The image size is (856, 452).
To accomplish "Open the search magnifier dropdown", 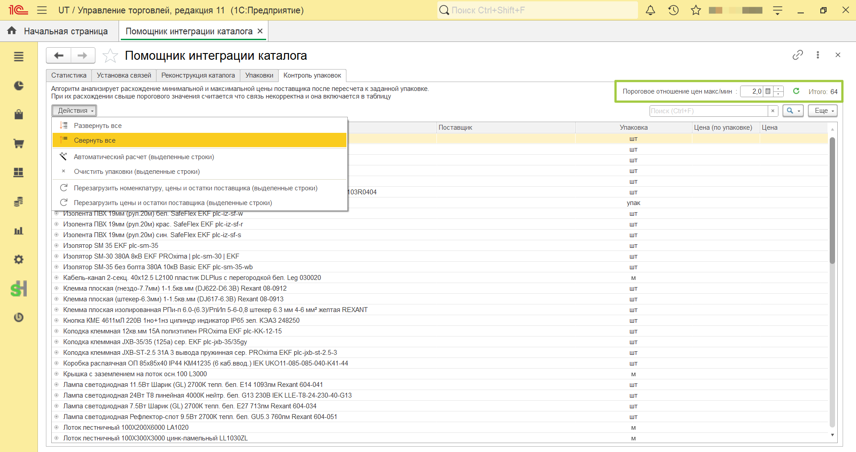I will coord(793,111).
